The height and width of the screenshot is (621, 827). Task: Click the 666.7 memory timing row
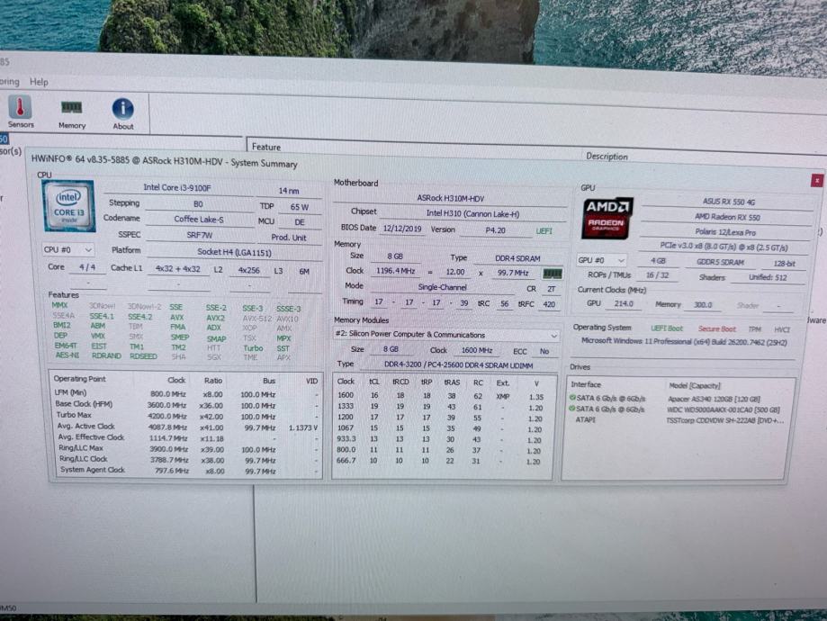click(441, 461)
